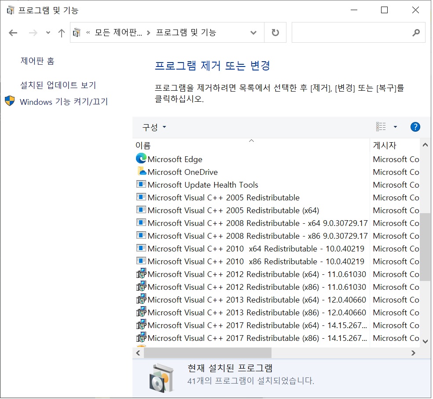433x399 pixels.
Task: Move the vertical scrollbar one step down
Action: [x=425, y=341]
